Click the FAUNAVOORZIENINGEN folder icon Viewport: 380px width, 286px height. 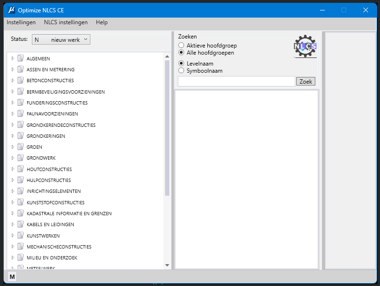[x=20, y=114]
